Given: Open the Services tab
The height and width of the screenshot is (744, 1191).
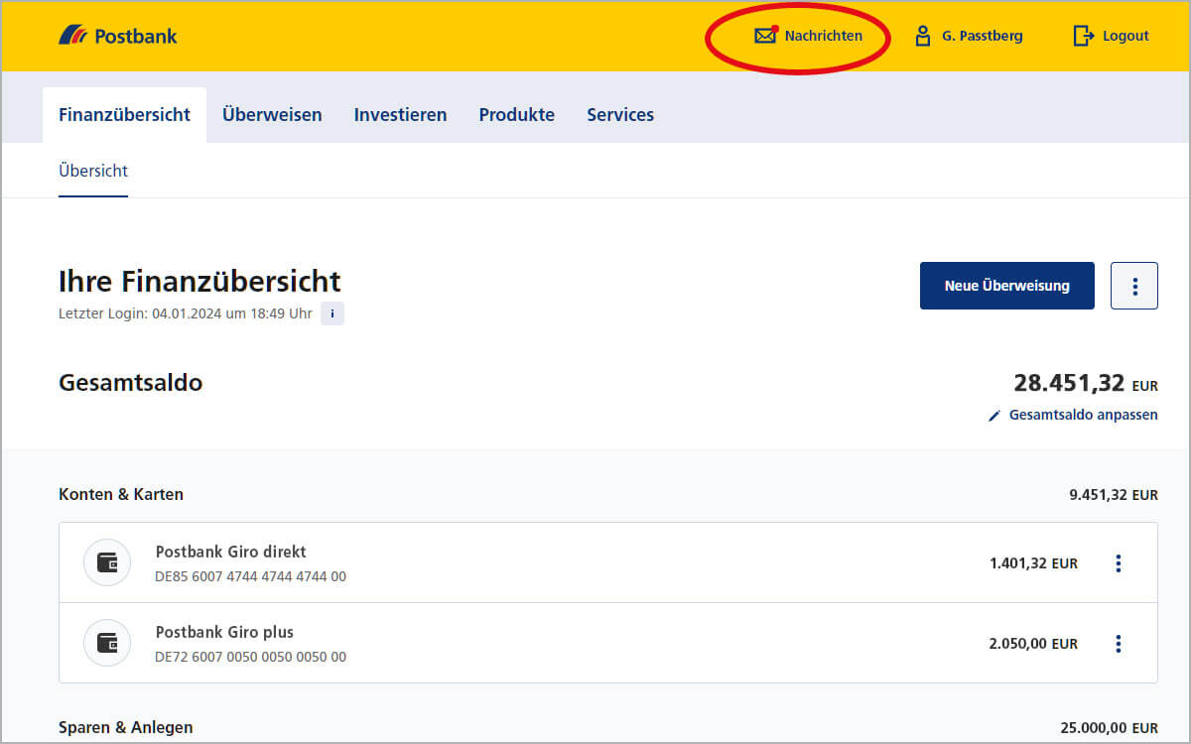Looking at the screenshot, I should tap(620, 115).
